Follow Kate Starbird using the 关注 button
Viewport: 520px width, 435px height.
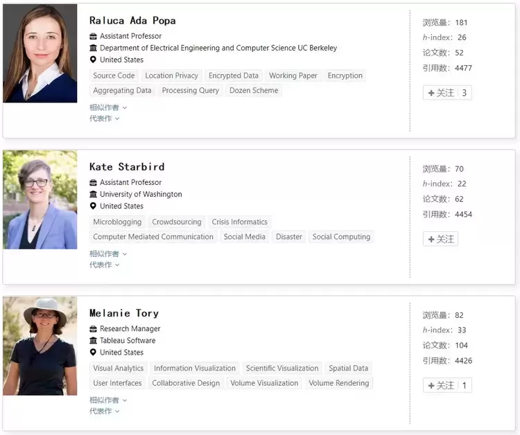441,239
